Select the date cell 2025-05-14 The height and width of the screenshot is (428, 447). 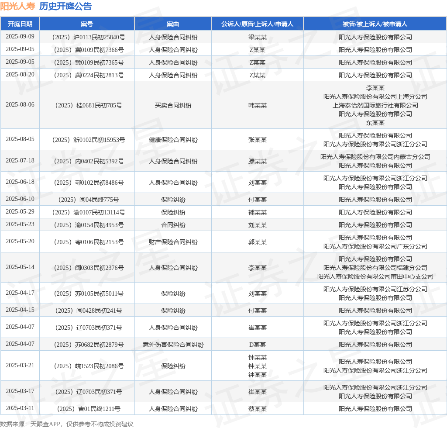click(20, 267)
